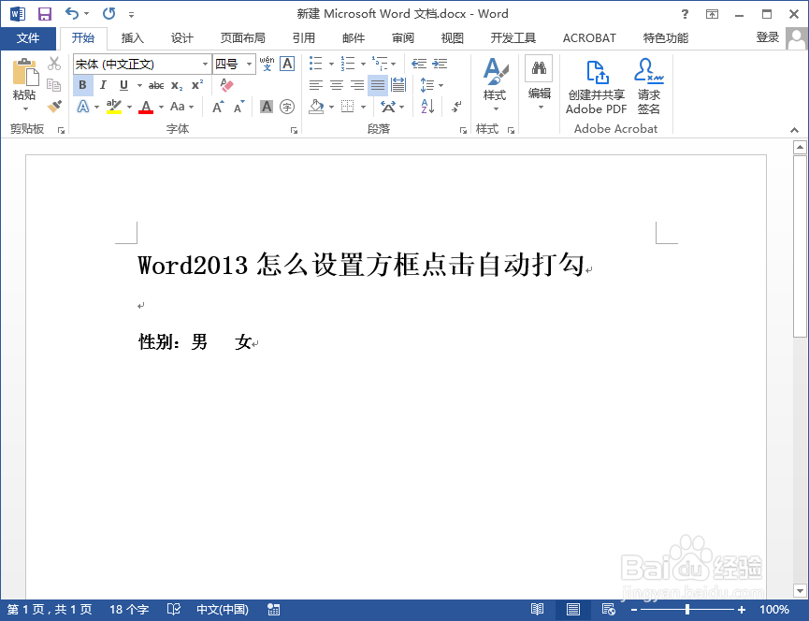
Task: Apply red font color
Action: (x=146, y=107)
